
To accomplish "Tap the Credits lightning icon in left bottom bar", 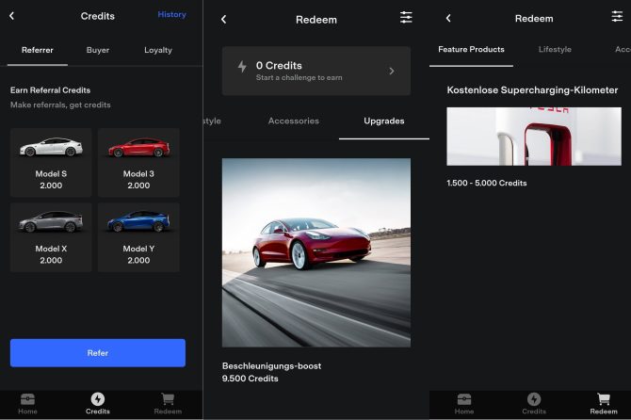I will pyautogui.click(x=98, y=403).
